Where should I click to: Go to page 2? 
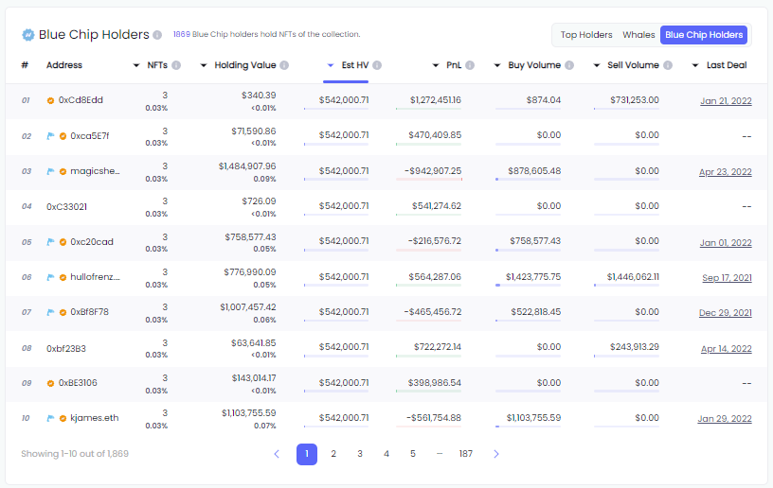click(x=333, y=454)
